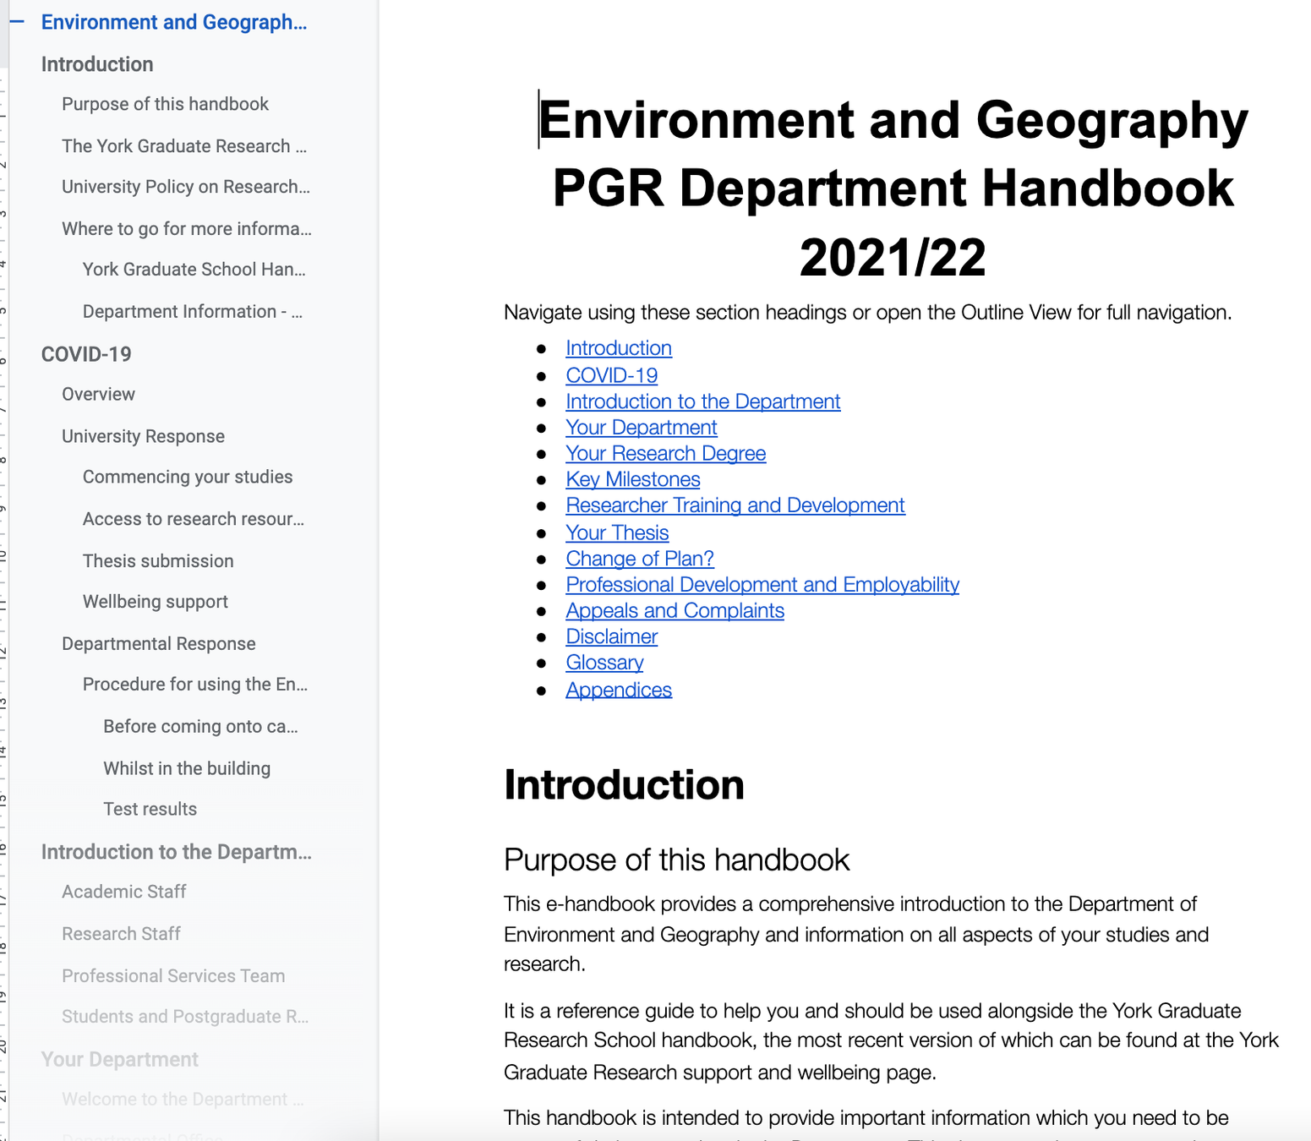The height and width of the screenshot is (1141, 1311).
Task: Jump to Thesis submission in outline
Action: [x=158, y=561]
